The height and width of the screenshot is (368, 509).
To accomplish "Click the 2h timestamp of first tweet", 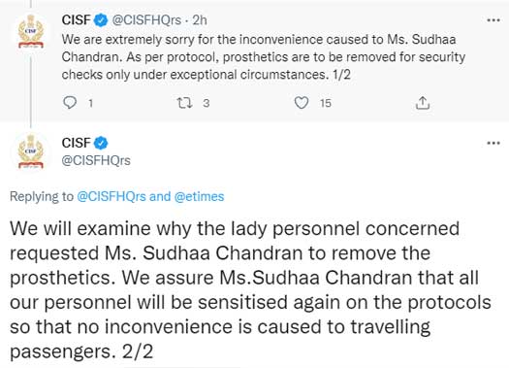I will click(200, 20).
